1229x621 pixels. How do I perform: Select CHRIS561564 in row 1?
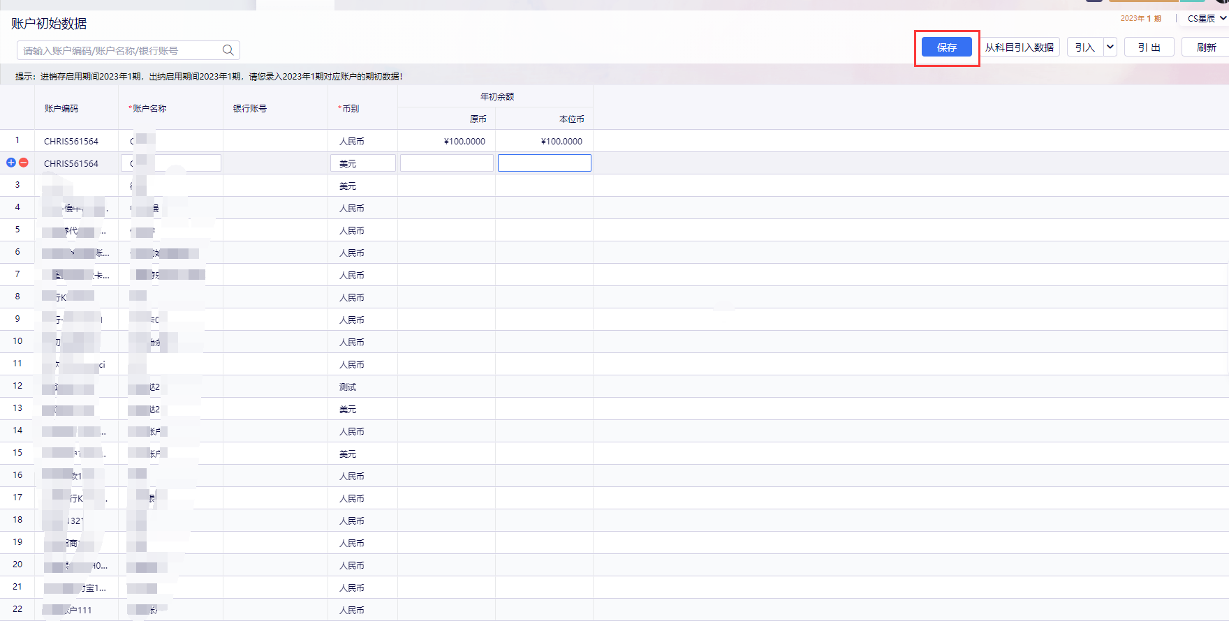click(71, 141)
